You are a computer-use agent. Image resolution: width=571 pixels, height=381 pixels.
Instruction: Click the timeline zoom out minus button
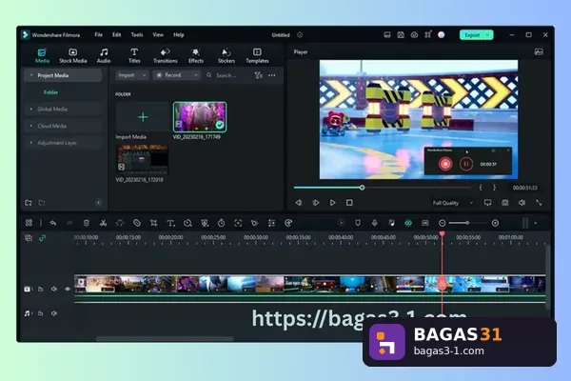coord(442,223)
